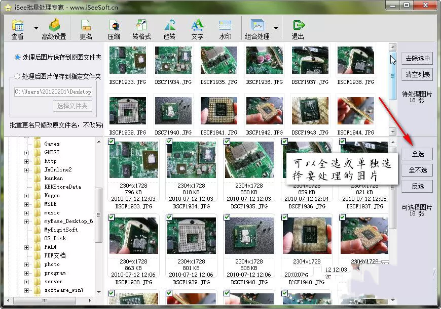Click the DSCF1938.JPG preview in the browser
This screenshot has width=441, height=309.
tap(134, 236)
